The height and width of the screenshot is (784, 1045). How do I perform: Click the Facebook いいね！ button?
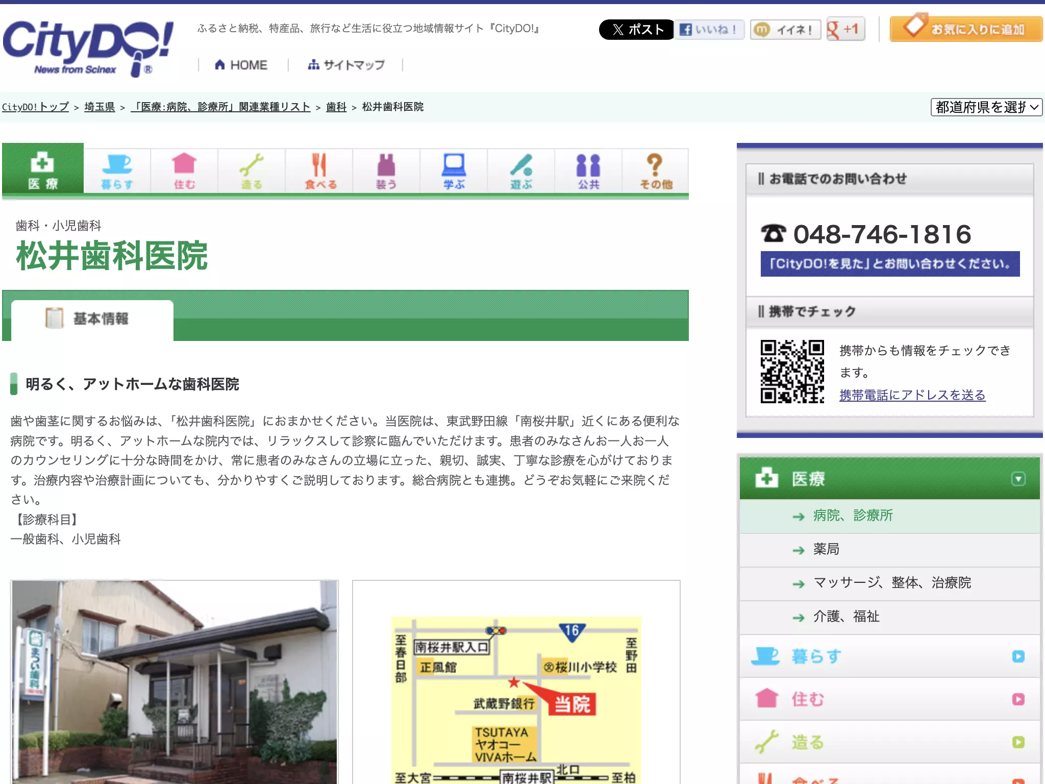(709, 30)
